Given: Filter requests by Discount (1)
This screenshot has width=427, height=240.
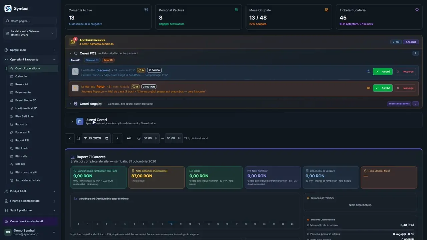Looking at the screenshot, I should point(92,60).
